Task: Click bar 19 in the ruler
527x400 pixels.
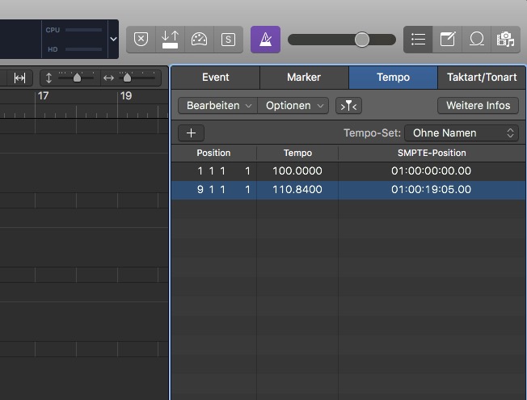Action: (x=126, y=96)
